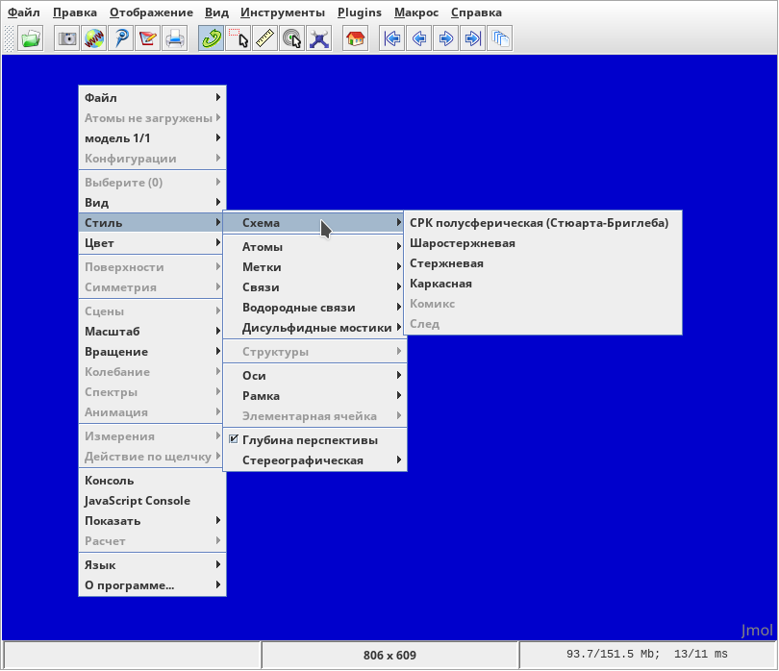
Task: Open Консоль from the popup menu
Action: pyautogui.click(x=153, y=481)
